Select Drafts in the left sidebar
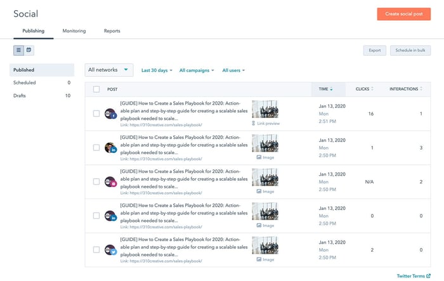This screenshot has width=444, height=281. point(20,95)
